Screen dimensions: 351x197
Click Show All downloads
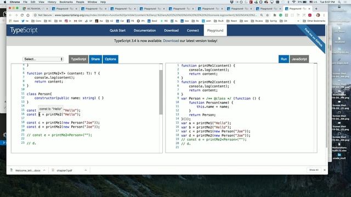(314, 170)
